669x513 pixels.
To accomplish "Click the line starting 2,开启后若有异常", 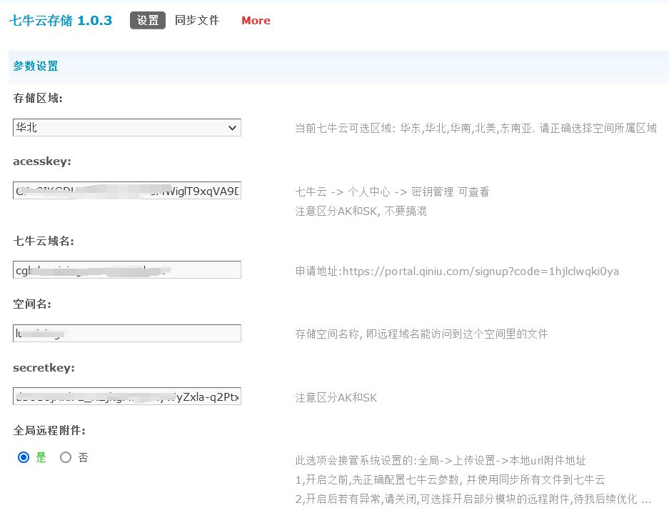I will click(473, 499).
